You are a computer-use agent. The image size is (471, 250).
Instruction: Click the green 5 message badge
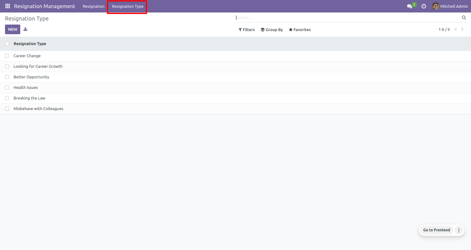[414, 5]
